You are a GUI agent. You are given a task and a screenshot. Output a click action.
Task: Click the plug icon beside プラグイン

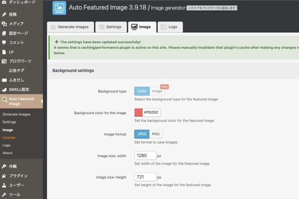click(x=4, y=176)
